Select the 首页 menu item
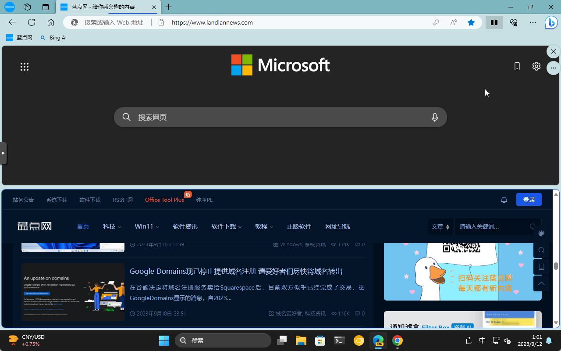The height and width of the screenshot is (351, 561). pyautogui.click(x=83, y=226)
